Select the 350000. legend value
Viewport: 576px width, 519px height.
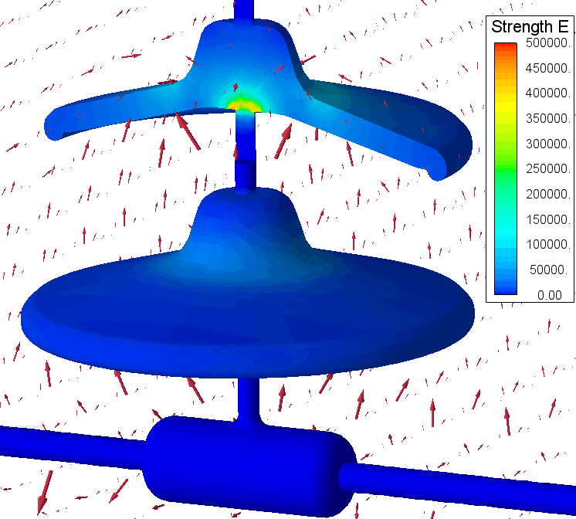(x=547, y=118)
